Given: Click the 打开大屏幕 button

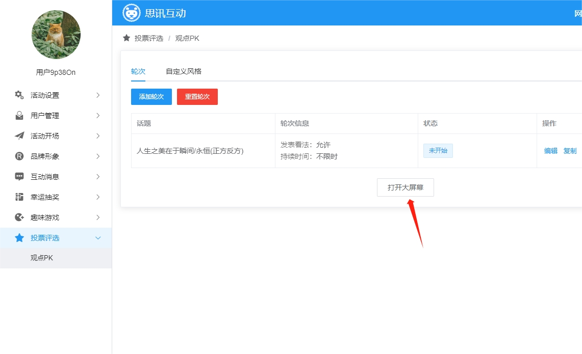Looking at the screenshot, I should click(x=406, y=187).
